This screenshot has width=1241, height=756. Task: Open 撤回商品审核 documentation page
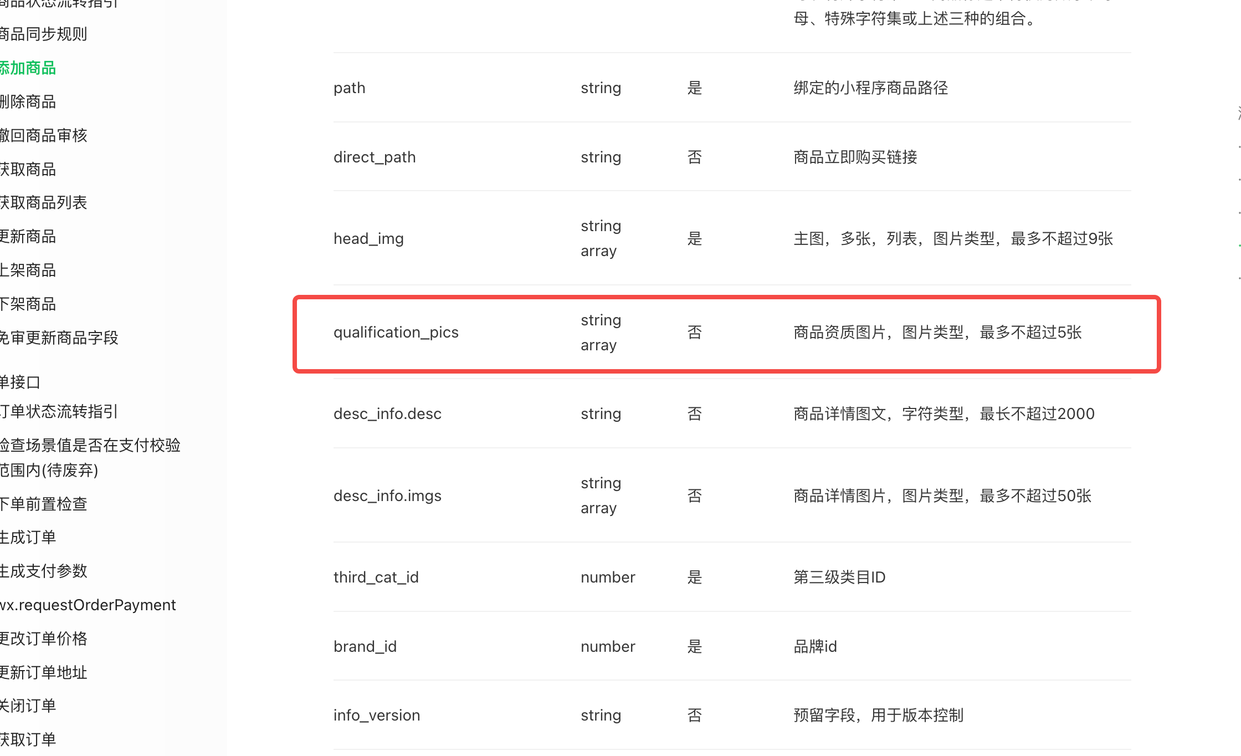coord(43,136)
